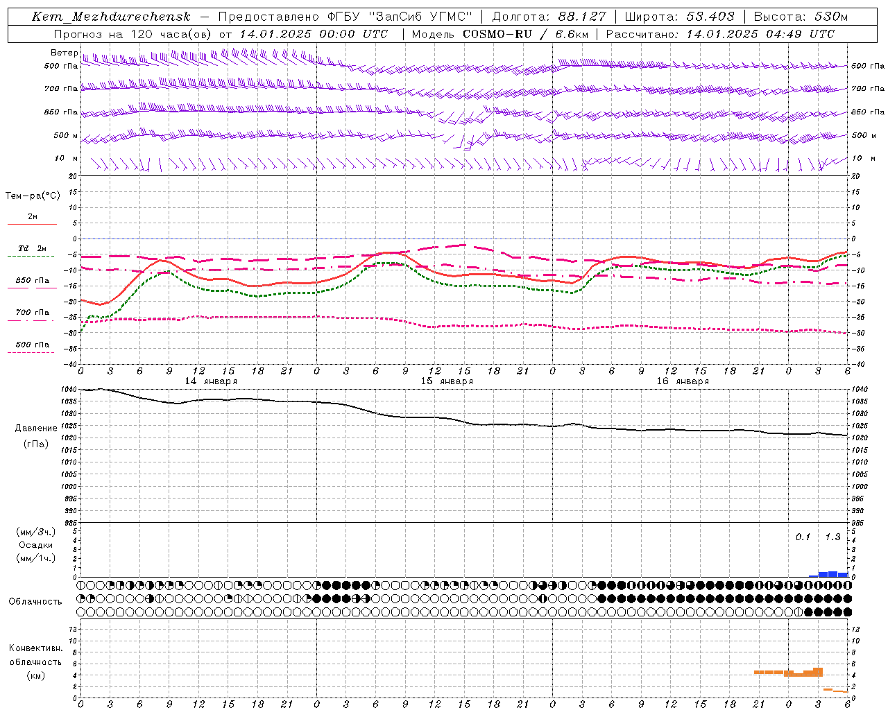The height and width of the screenshot is (710, 888).
Task: Click the forecast start '14.01.2025 00:00 UTC'
Action: coord(314,34)
